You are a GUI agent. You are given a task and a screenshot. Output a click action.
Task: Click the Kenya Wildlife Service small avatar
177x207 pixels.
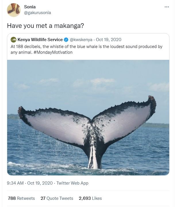(x=13, y=40)
